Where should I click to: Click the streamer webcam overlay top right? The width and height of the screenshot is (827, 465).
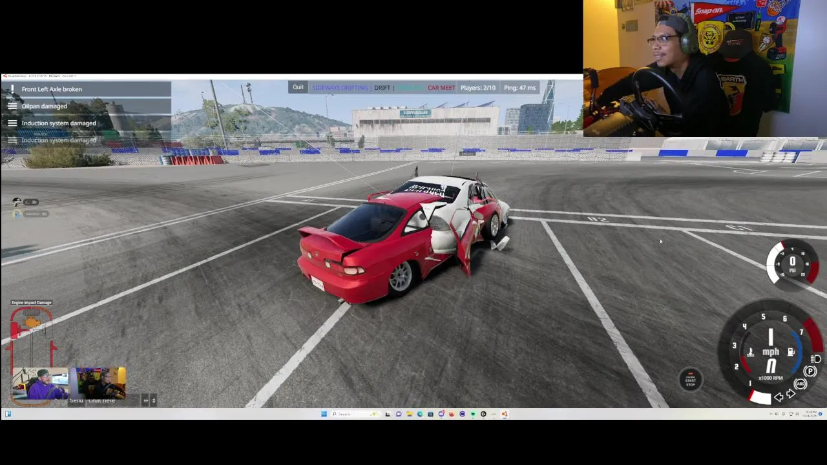coord(705,68)
